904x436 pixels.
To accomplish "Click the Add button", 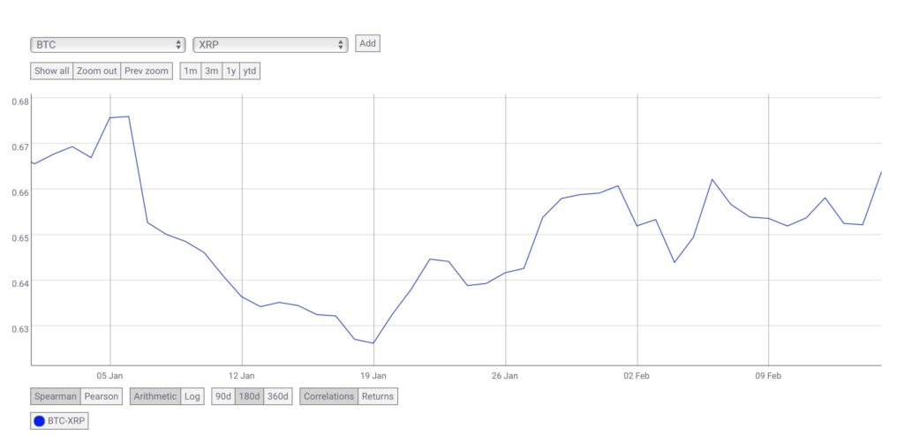I will point(368,43).
